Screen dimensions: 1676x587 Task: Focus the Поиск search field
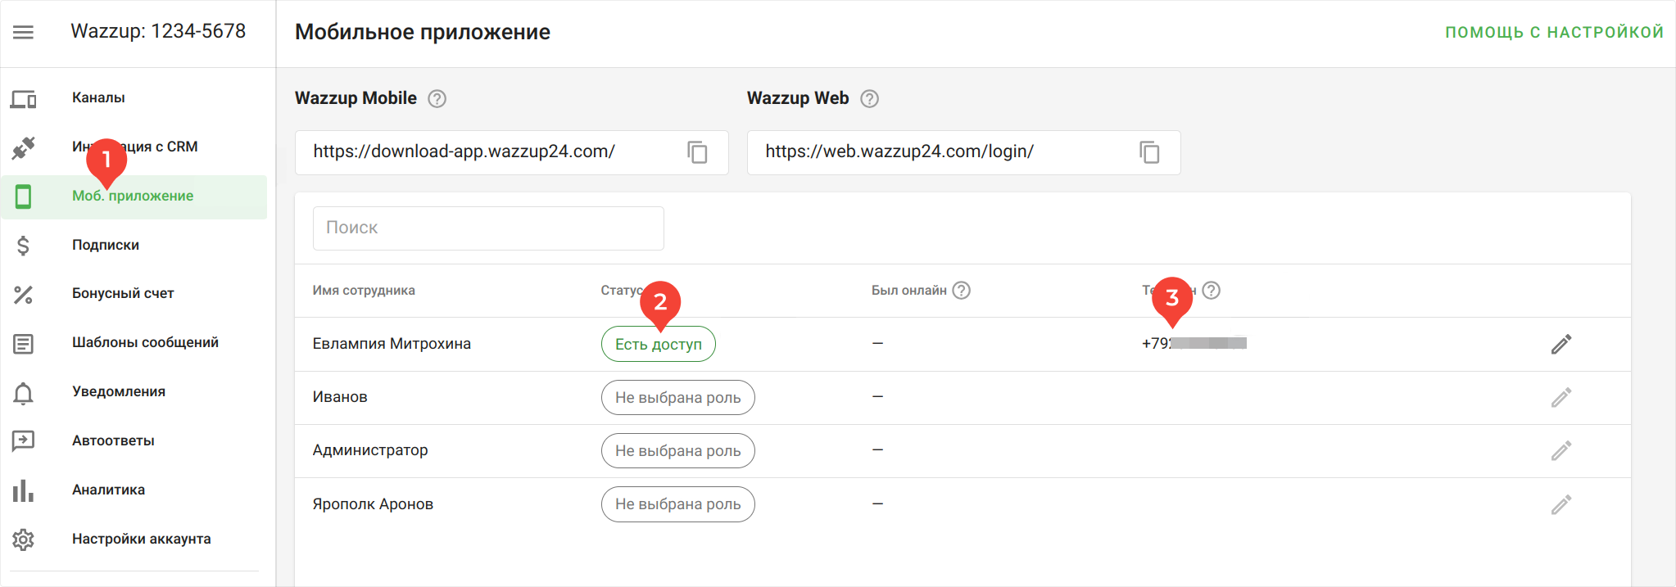[488, 228]
